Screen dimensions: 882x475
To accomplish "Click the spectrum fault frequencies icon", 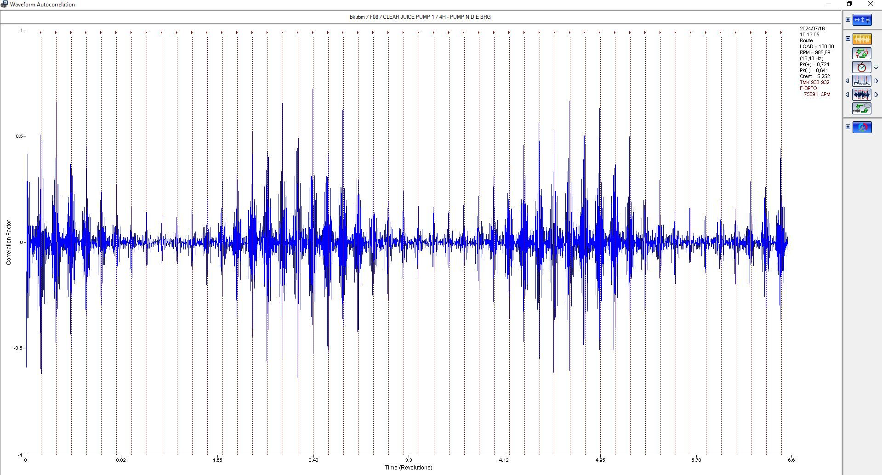I will 862,81.
